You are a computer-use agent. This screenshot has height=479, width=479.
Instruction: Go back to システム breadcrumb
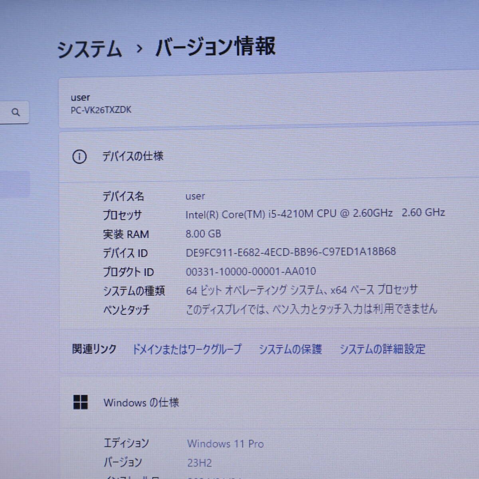click(x=89, y=49)
